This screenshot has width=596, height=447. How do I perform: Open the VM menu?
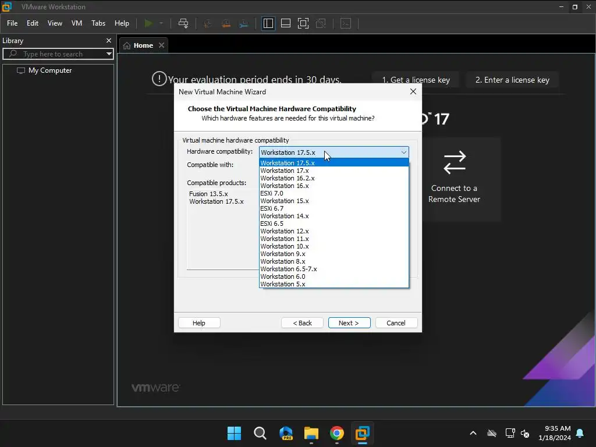click(x=77, y=23)
